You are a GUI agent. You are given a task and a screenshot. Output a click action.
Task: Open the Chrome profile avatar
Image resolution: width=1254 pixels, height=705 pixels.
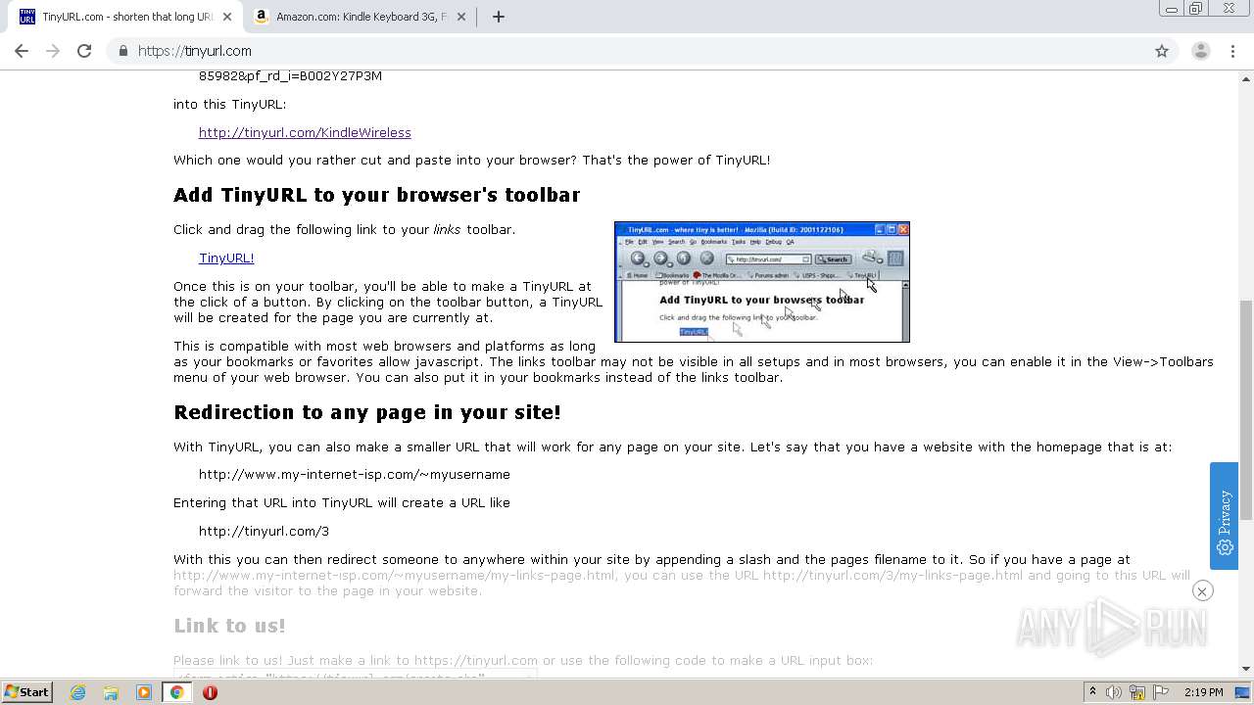1200,51
